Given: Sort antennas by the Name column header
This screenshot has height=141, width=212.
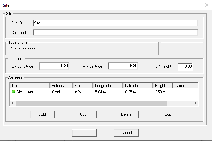Looking at the screenshot, I should click(30, 86).
